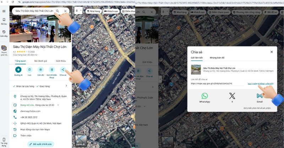Open the Lớp bản đồ layers thumbnail on the left map
The height and width of the screenshot is (148, 284).
[x=81, y=141]
